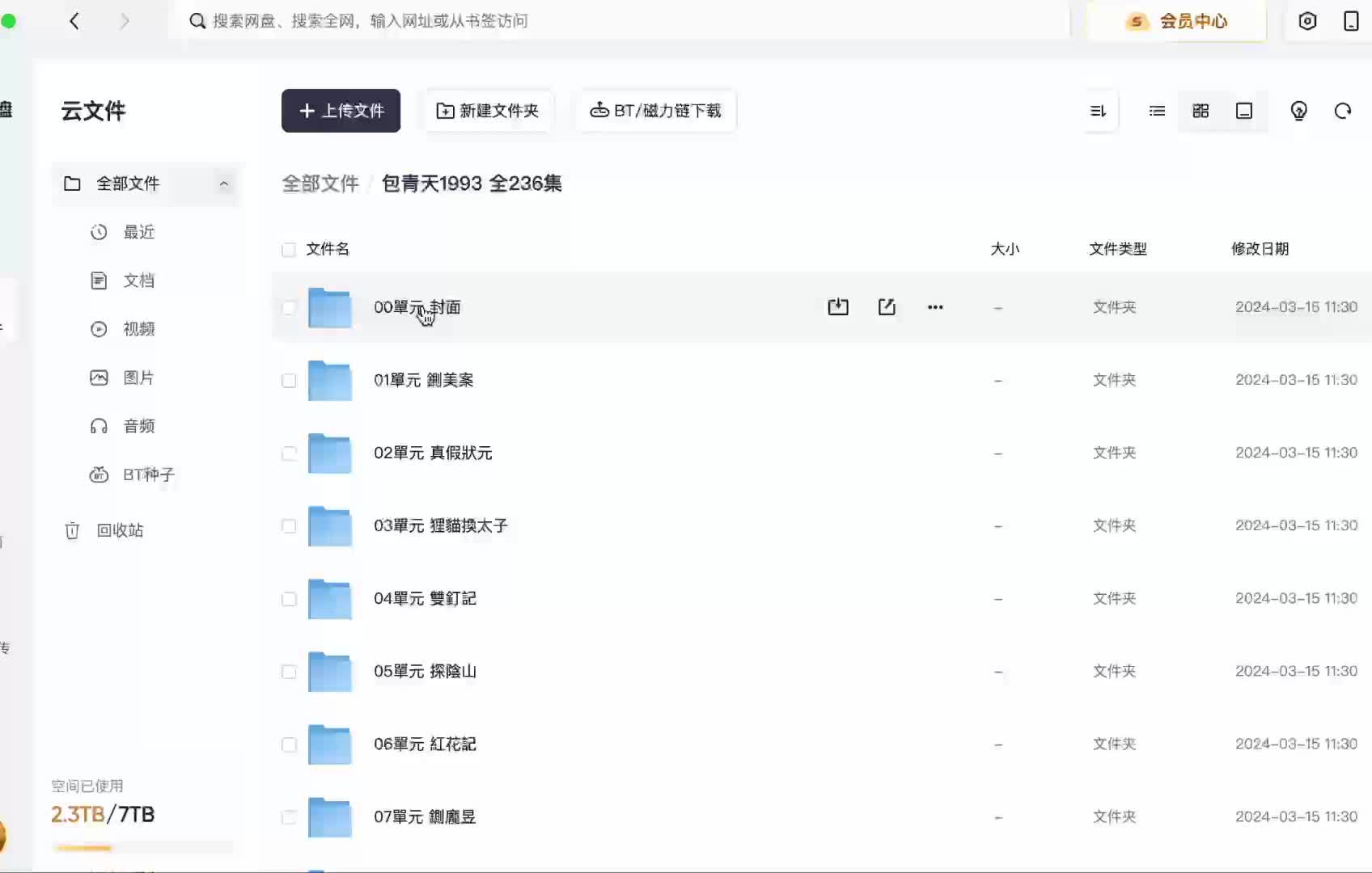Click the lightbulb tips icon
The height and width of the screenshot is (873, 1372).
pyautogui.click(x=1298, y=111)
